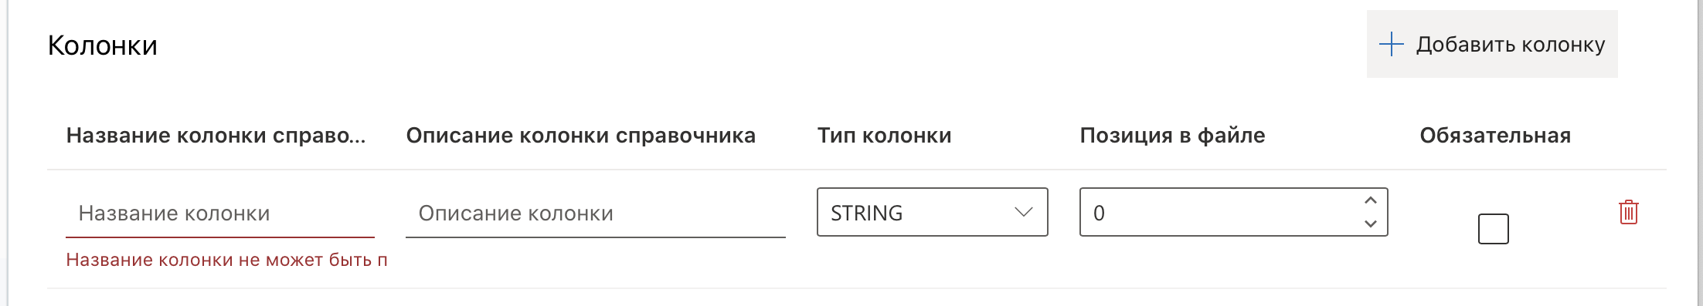
Task: Click the Описание колонки справочника header
Action: coord(580,136)
